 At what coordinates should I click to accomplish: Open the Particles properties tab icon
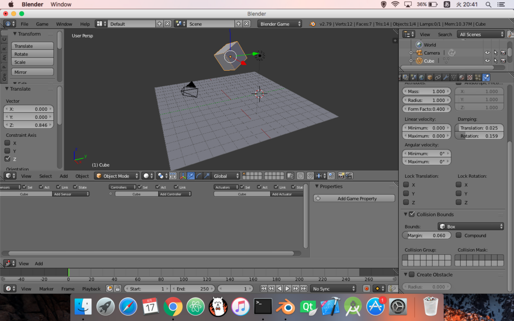pyautogui.click(x=478, y=77)
